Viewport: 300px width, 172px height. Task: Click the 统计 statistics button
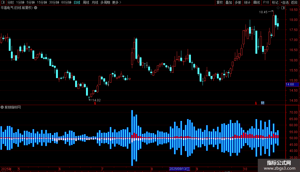[x=247, y=2]
